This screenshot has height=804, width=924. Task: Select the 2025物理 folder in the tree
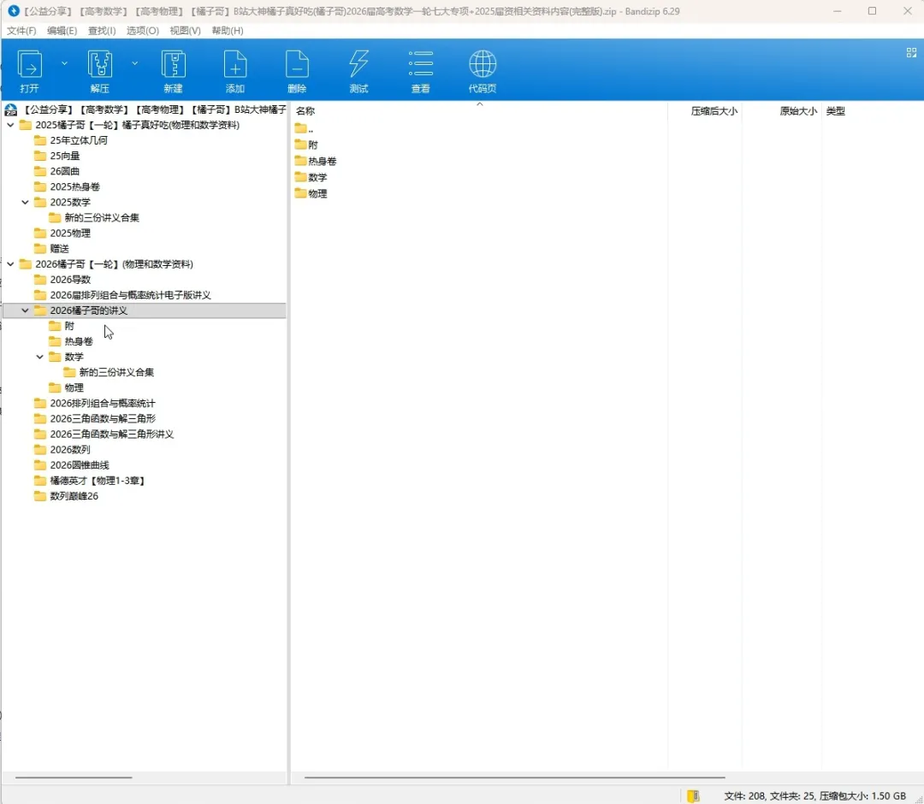pyautogui.click(x=62, y=234)
